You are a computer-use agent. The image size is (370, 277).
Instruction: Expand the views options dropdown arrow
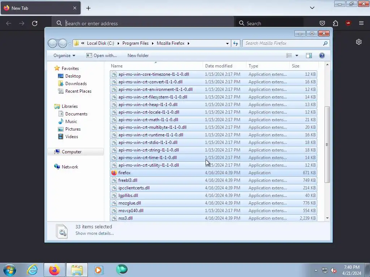(297, 56)
